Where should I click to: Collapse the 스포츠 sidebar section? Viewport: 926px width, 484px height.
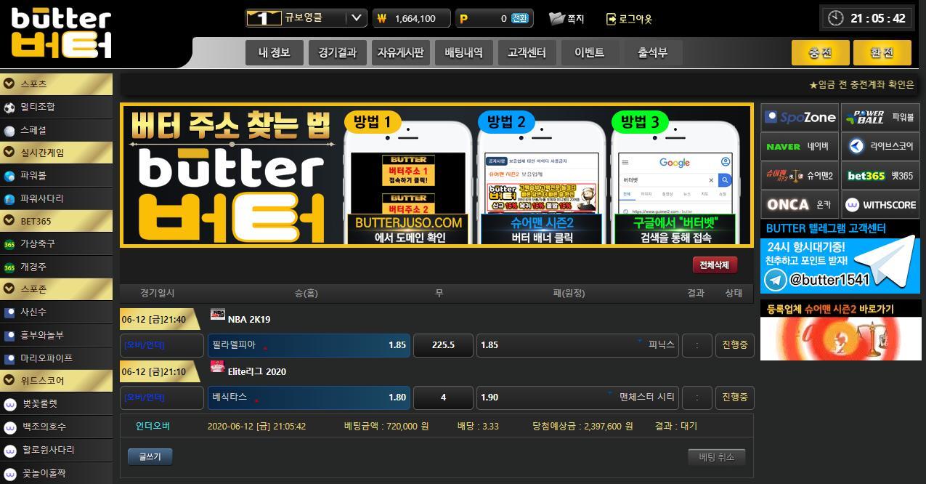pos(9,84)
